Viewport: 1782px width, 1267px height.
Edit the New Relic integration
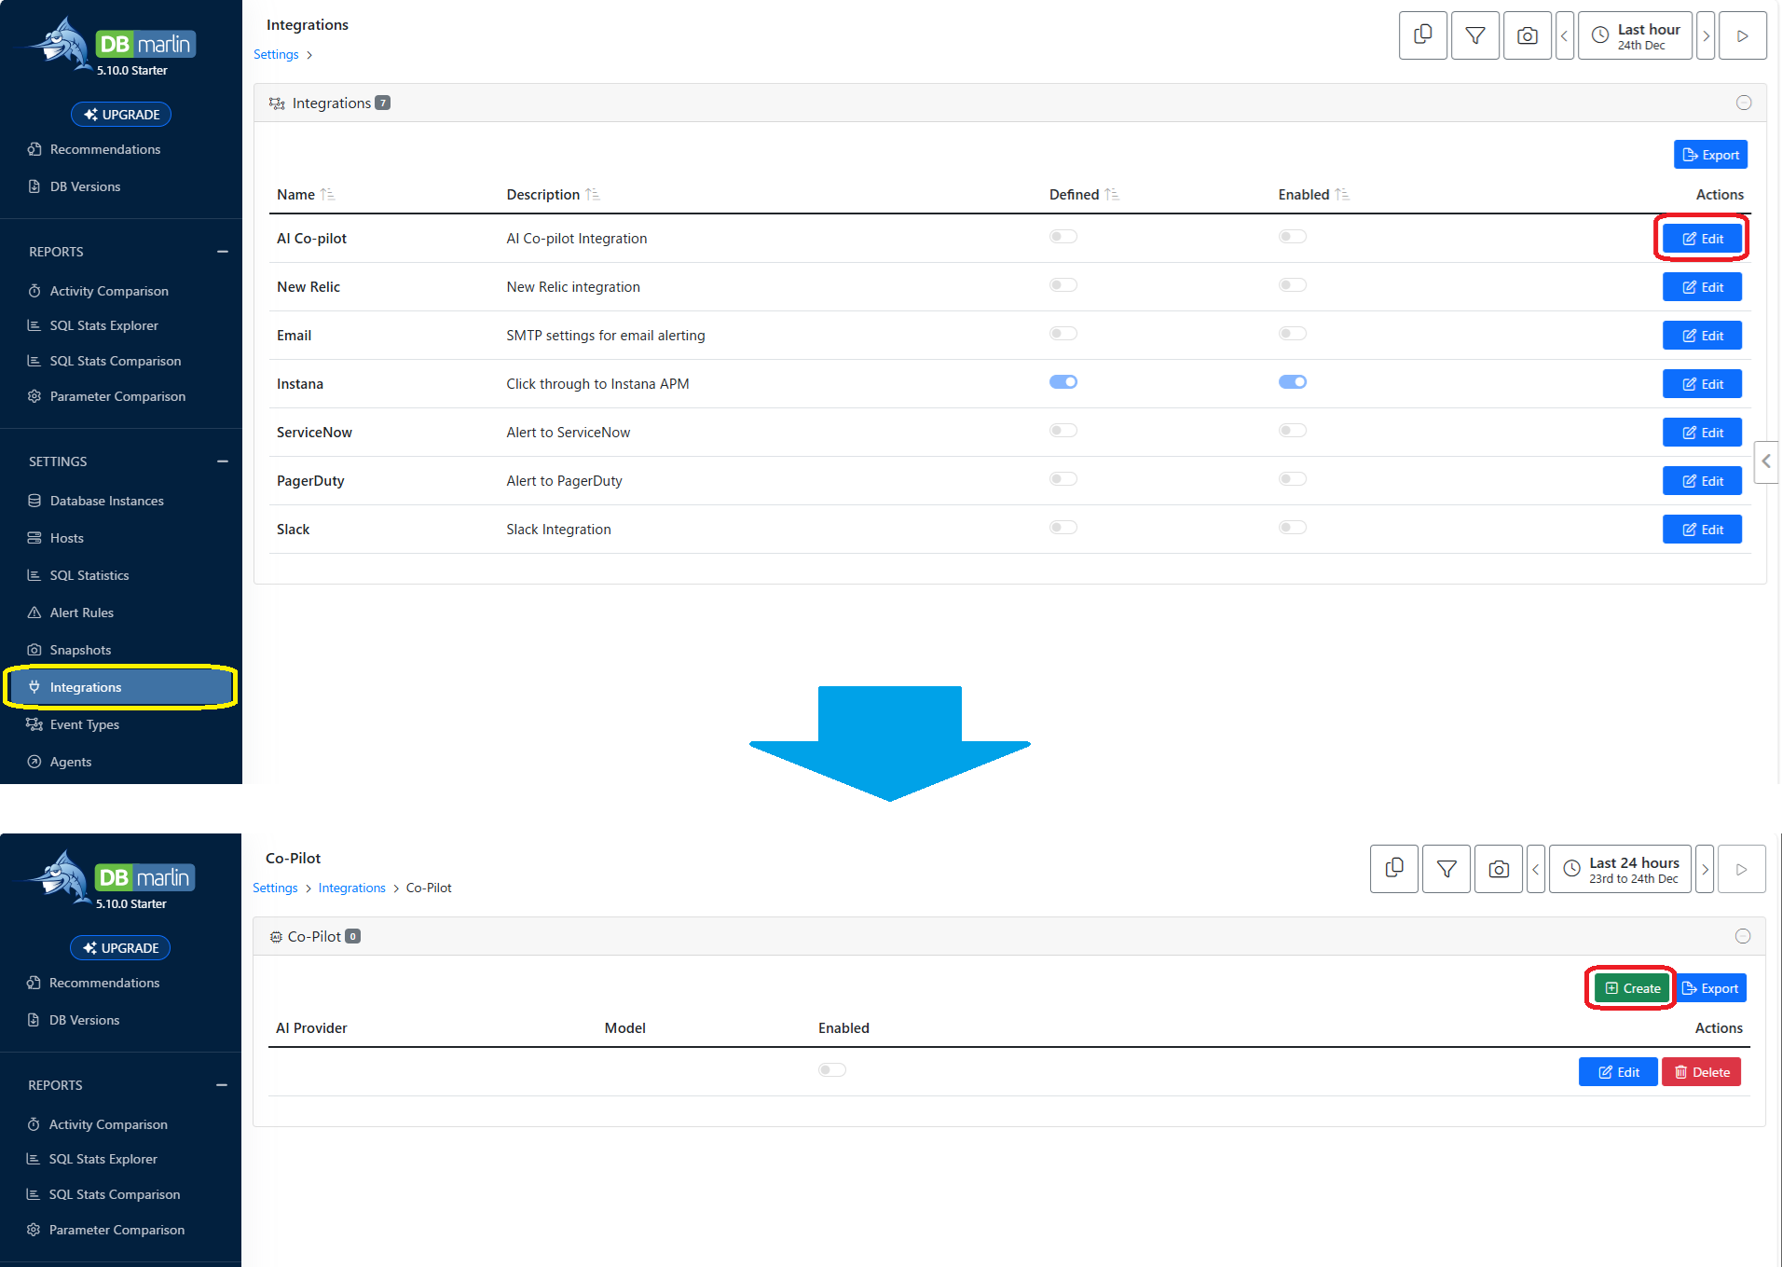pyautogui.click(x=1702, y=287)
